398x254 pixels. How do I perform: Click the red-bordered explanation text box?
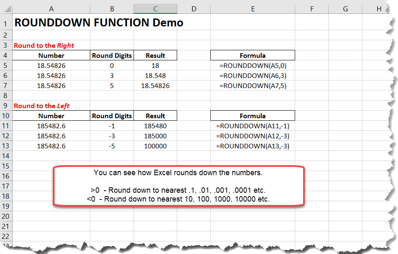[179, 186]
